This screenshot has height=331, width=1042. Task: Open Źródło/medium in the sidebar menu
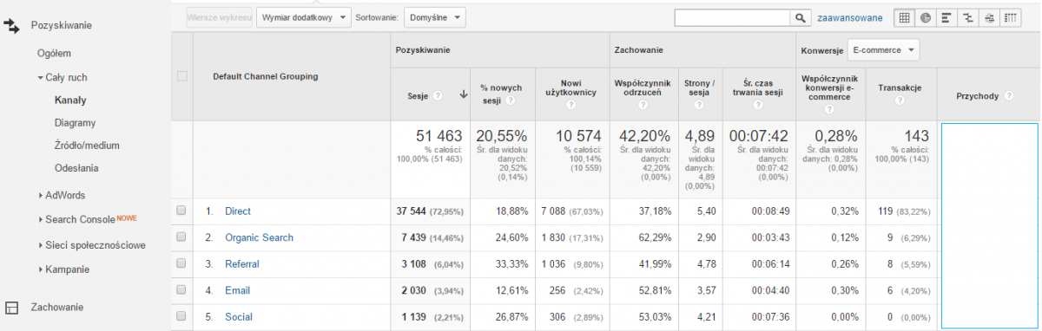(x=87, y=146)
